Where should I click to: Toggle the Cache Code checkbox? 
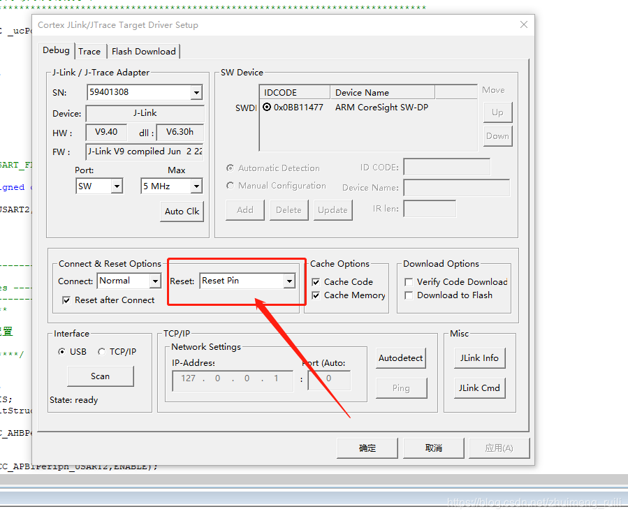316,282
